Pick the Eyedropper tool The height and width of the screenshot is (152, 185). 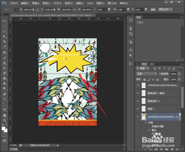(x=4, y=47)
